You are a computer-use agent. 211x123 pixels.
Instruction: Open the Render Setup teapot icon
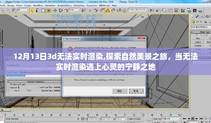pos(189,10)
